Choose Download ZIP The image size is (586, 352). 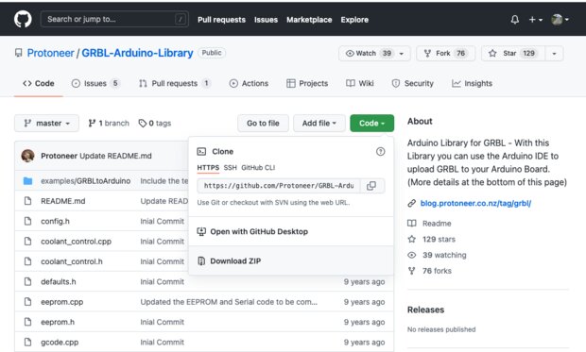point(291,260)
